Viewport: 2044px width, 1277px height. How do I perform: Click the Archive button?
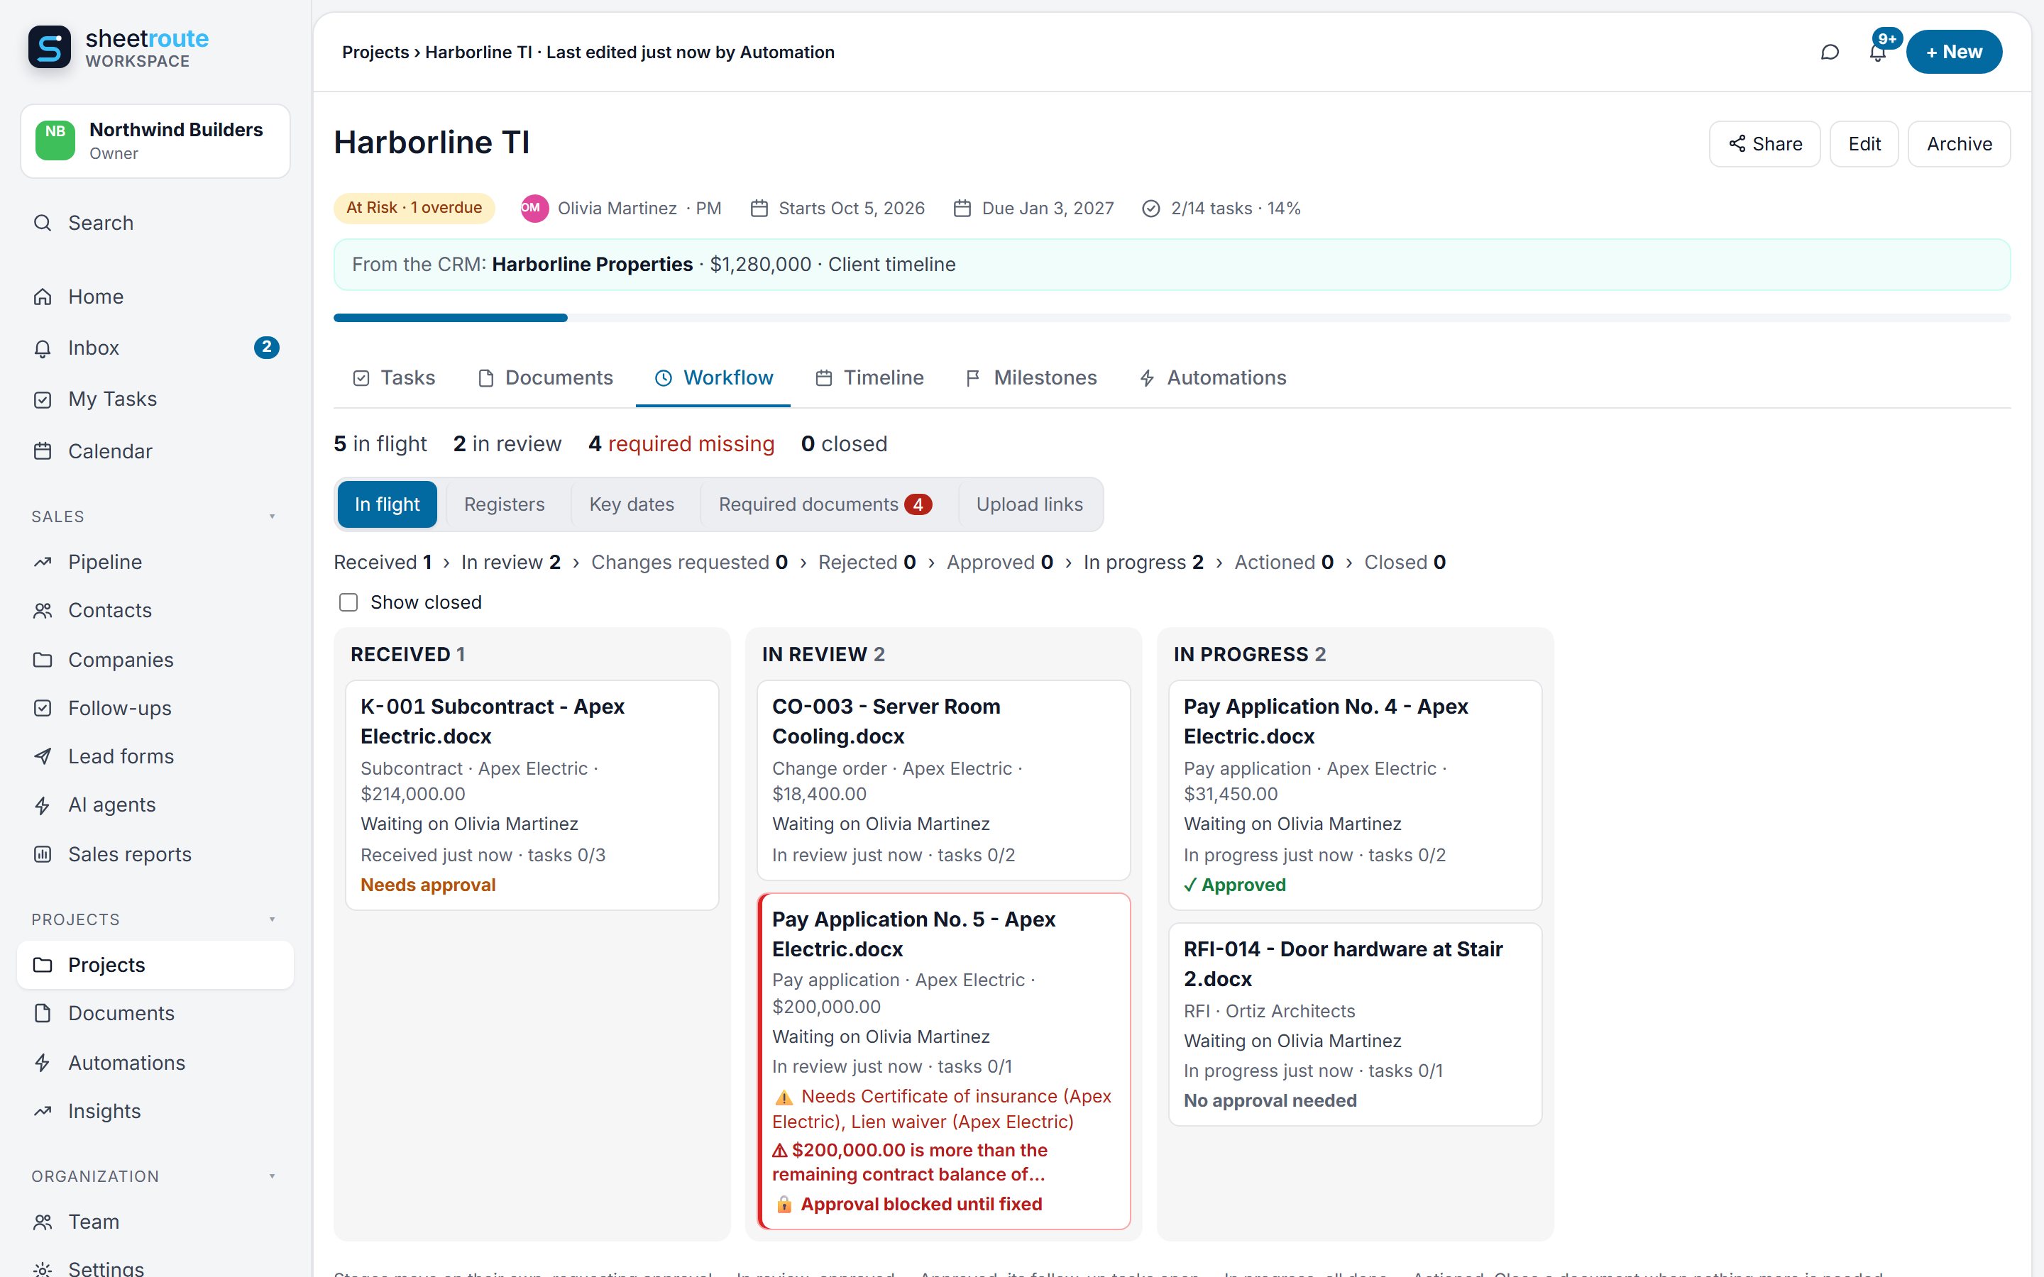pyautogui.click(x=1960, y=145)
